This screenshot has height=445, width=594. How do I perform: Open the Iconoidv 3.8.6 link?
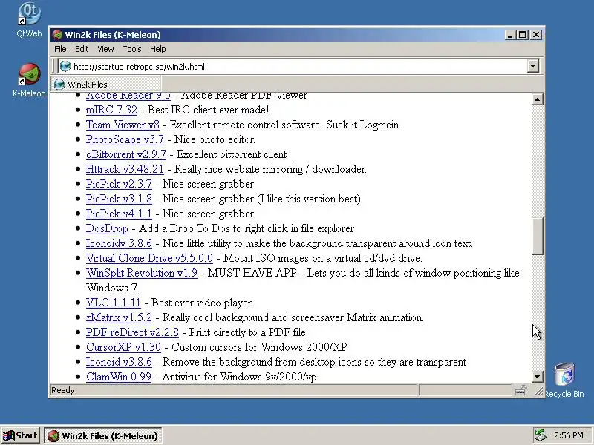(119, 243)
